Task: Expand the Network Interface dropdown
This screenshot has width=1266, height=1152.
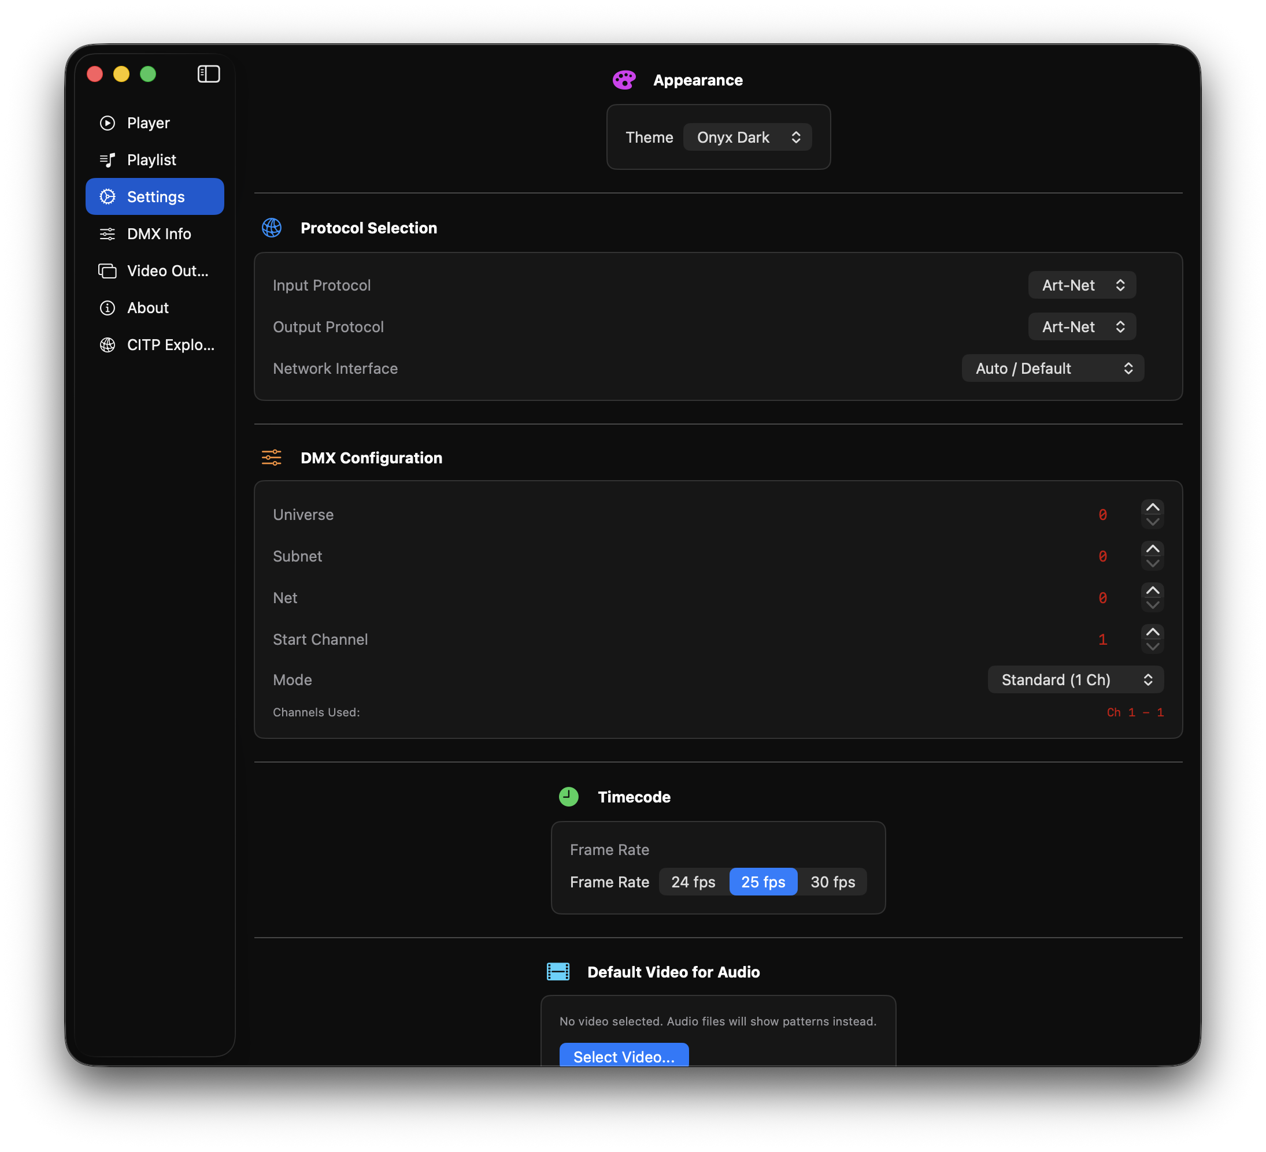Action: [1053, 369]
